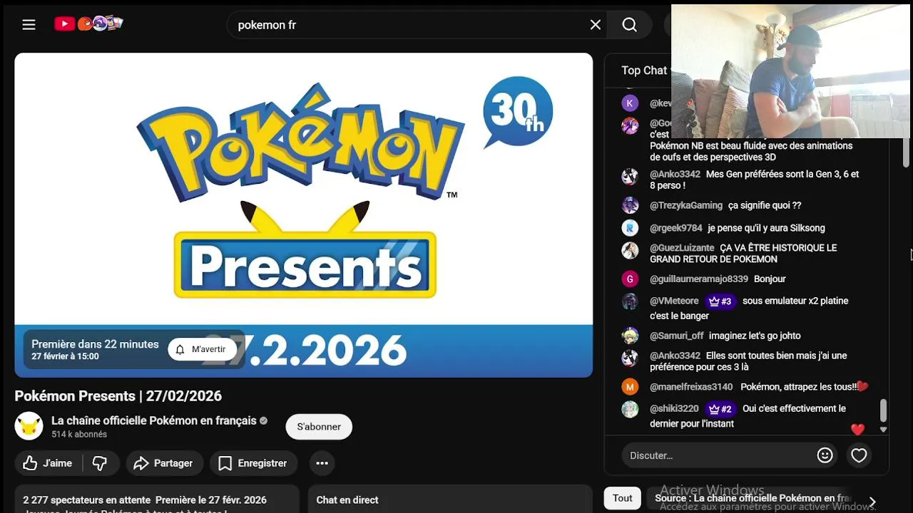Show more filter chips with right arrow
913x513 pixels.
[x=872, y=502]
